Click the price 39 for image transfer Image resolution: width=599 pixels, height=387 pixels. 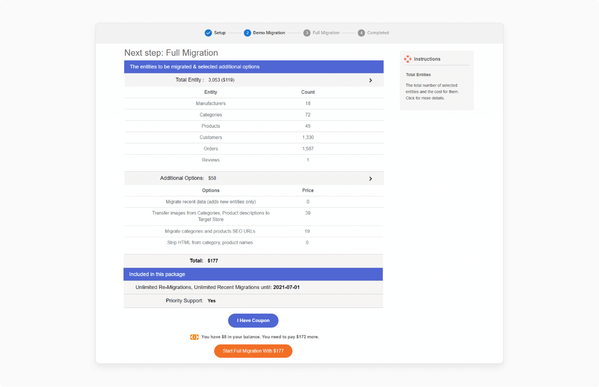308,213
